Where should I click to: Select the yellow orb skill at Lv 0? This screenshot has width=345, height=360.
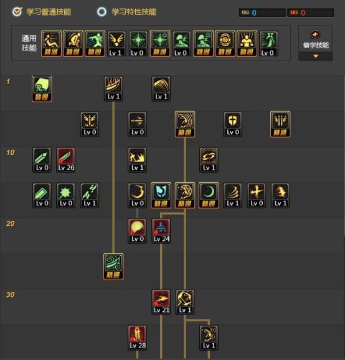(x=137, y=231)
